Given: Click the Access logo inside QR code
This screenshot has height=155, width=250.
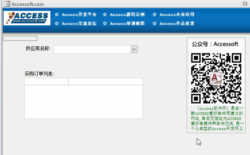Looking at the screenshot, I should [216, 78].
